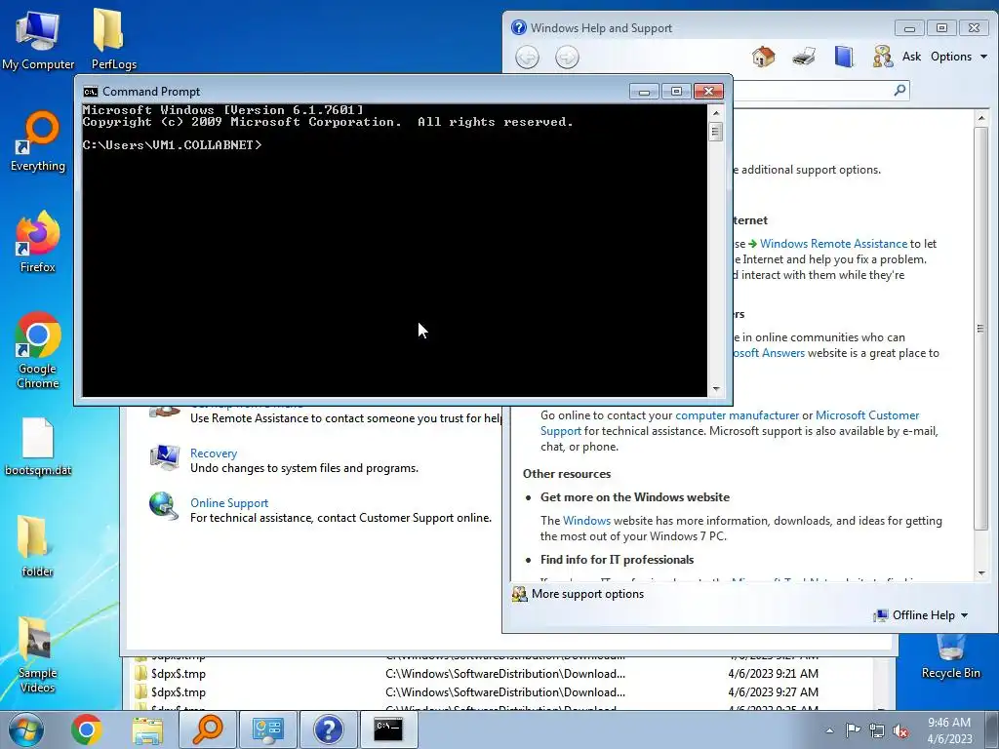This screenshot has width=999, height=749.
Task: Open Windows Explorer from the taskbar
Action: (147, 729)
